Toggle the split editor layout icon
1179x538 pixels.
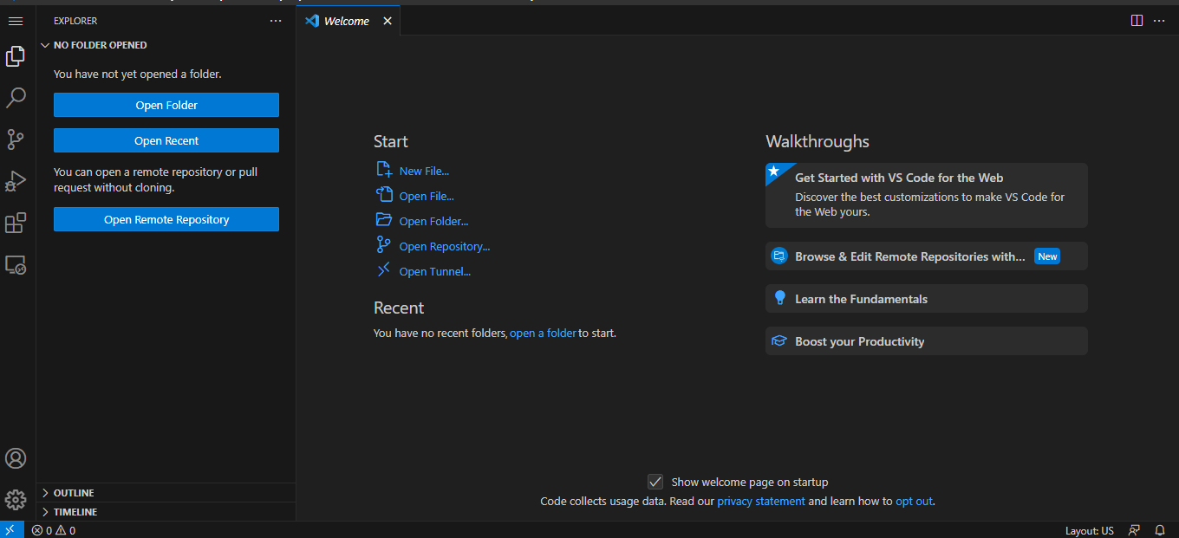(1137, 21)
